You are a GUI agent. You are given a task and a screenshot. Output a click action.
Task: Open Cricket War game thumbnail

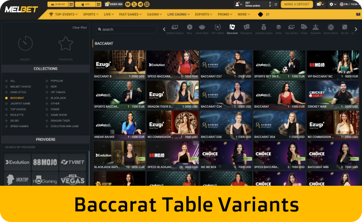click(333, 95)
